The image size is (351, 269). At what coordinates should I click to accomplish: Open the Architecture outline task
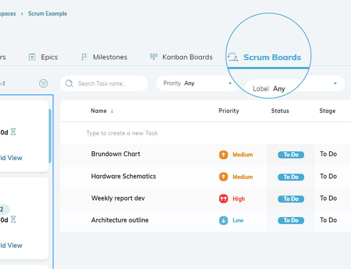tap(120, 220)
